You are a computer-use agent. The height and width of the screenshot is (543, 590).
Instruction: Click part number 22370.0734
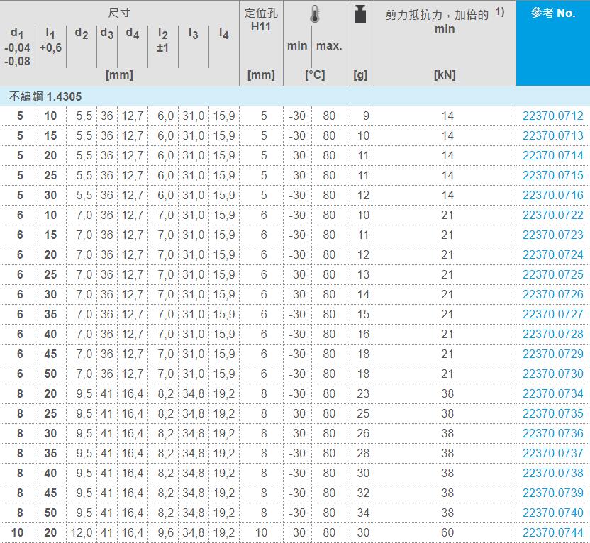tap(552, 393)
